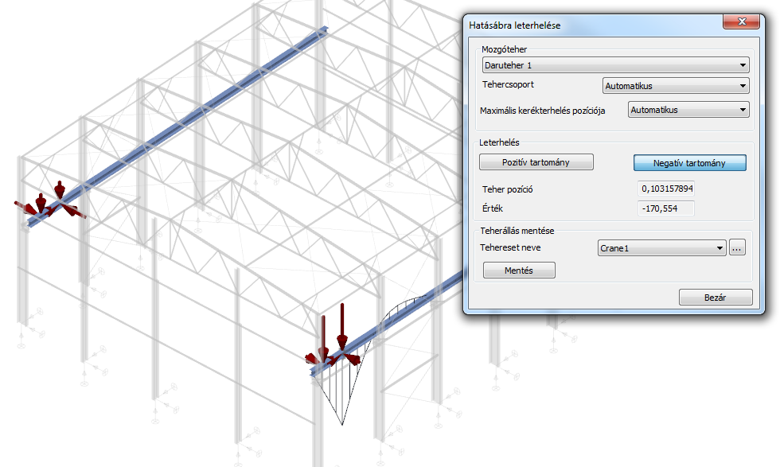Screen dimensions: 780x467
Task: Click the Teher pozíció value field
Action: pos(666,189)
